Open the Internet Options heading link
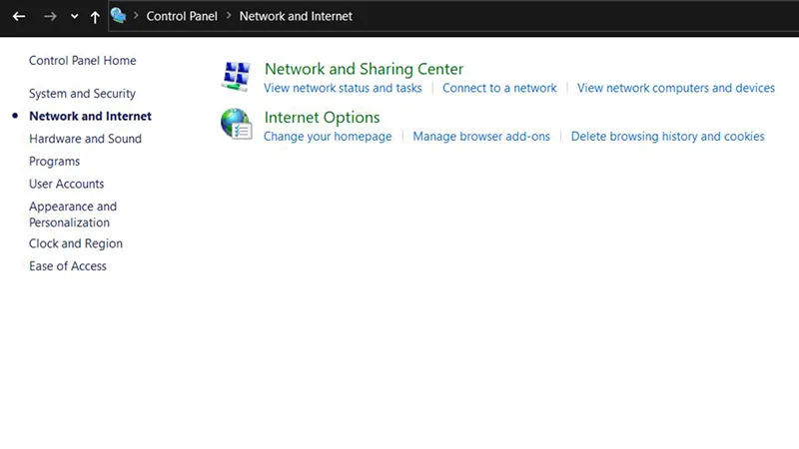799x449 pixels. tap(322, 117)
